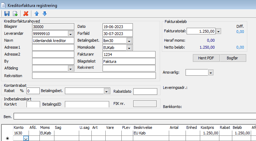The image size is (256, 141).
Task: Go to previous record with up arrow
Action: click(36, 14)
